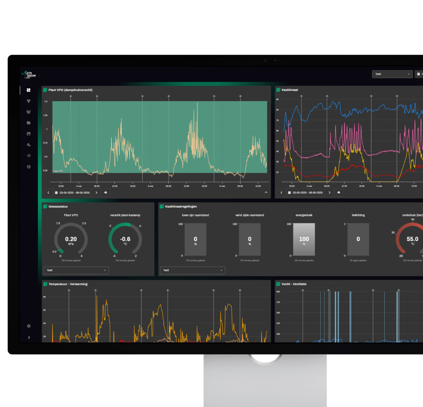This screenshot has height=407, width=423.
Task: Collapse the Plant VPD panel with the chevron
Action: click(266, 192)
